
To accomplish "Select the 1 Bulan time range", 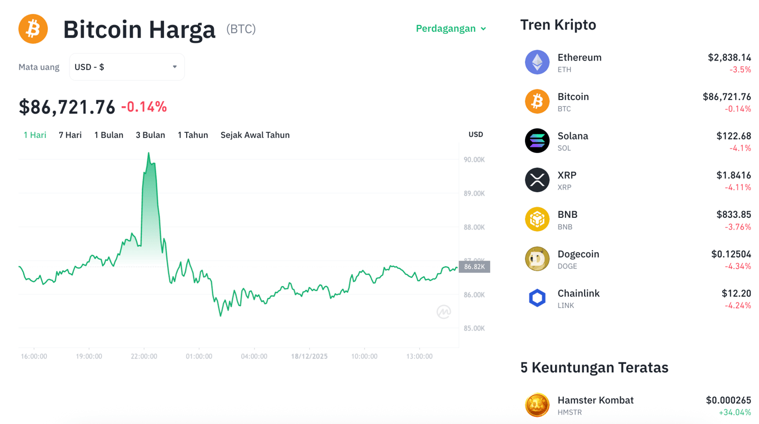I will (x=109, y=134).
